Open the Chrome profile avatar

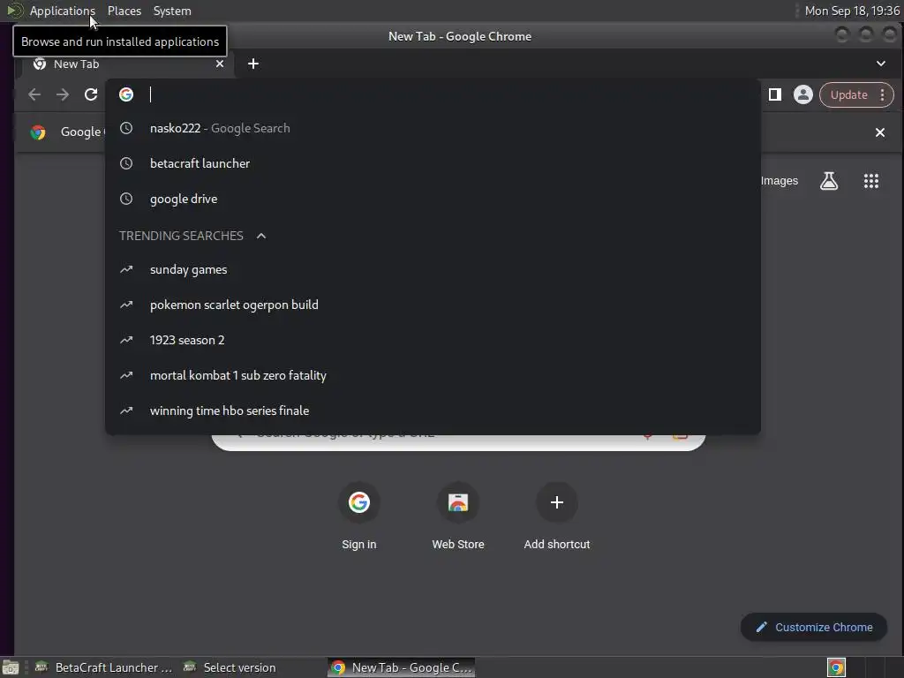click(x=803, y=94)
